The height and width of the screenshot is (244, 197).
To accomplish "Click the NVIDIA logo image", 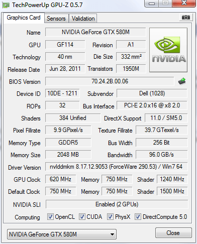I will point(168,50).
